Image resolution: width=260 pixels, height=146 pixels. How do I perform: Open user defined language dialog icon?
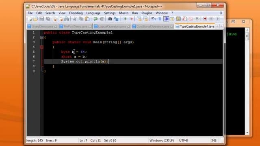(x=172, y=19)
